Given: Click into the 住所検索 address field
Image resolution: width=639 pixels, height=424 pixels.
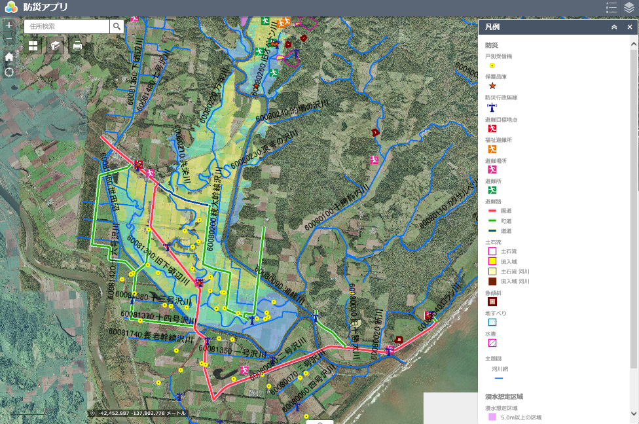Looking at the screenshot, I should coord(67,26).
